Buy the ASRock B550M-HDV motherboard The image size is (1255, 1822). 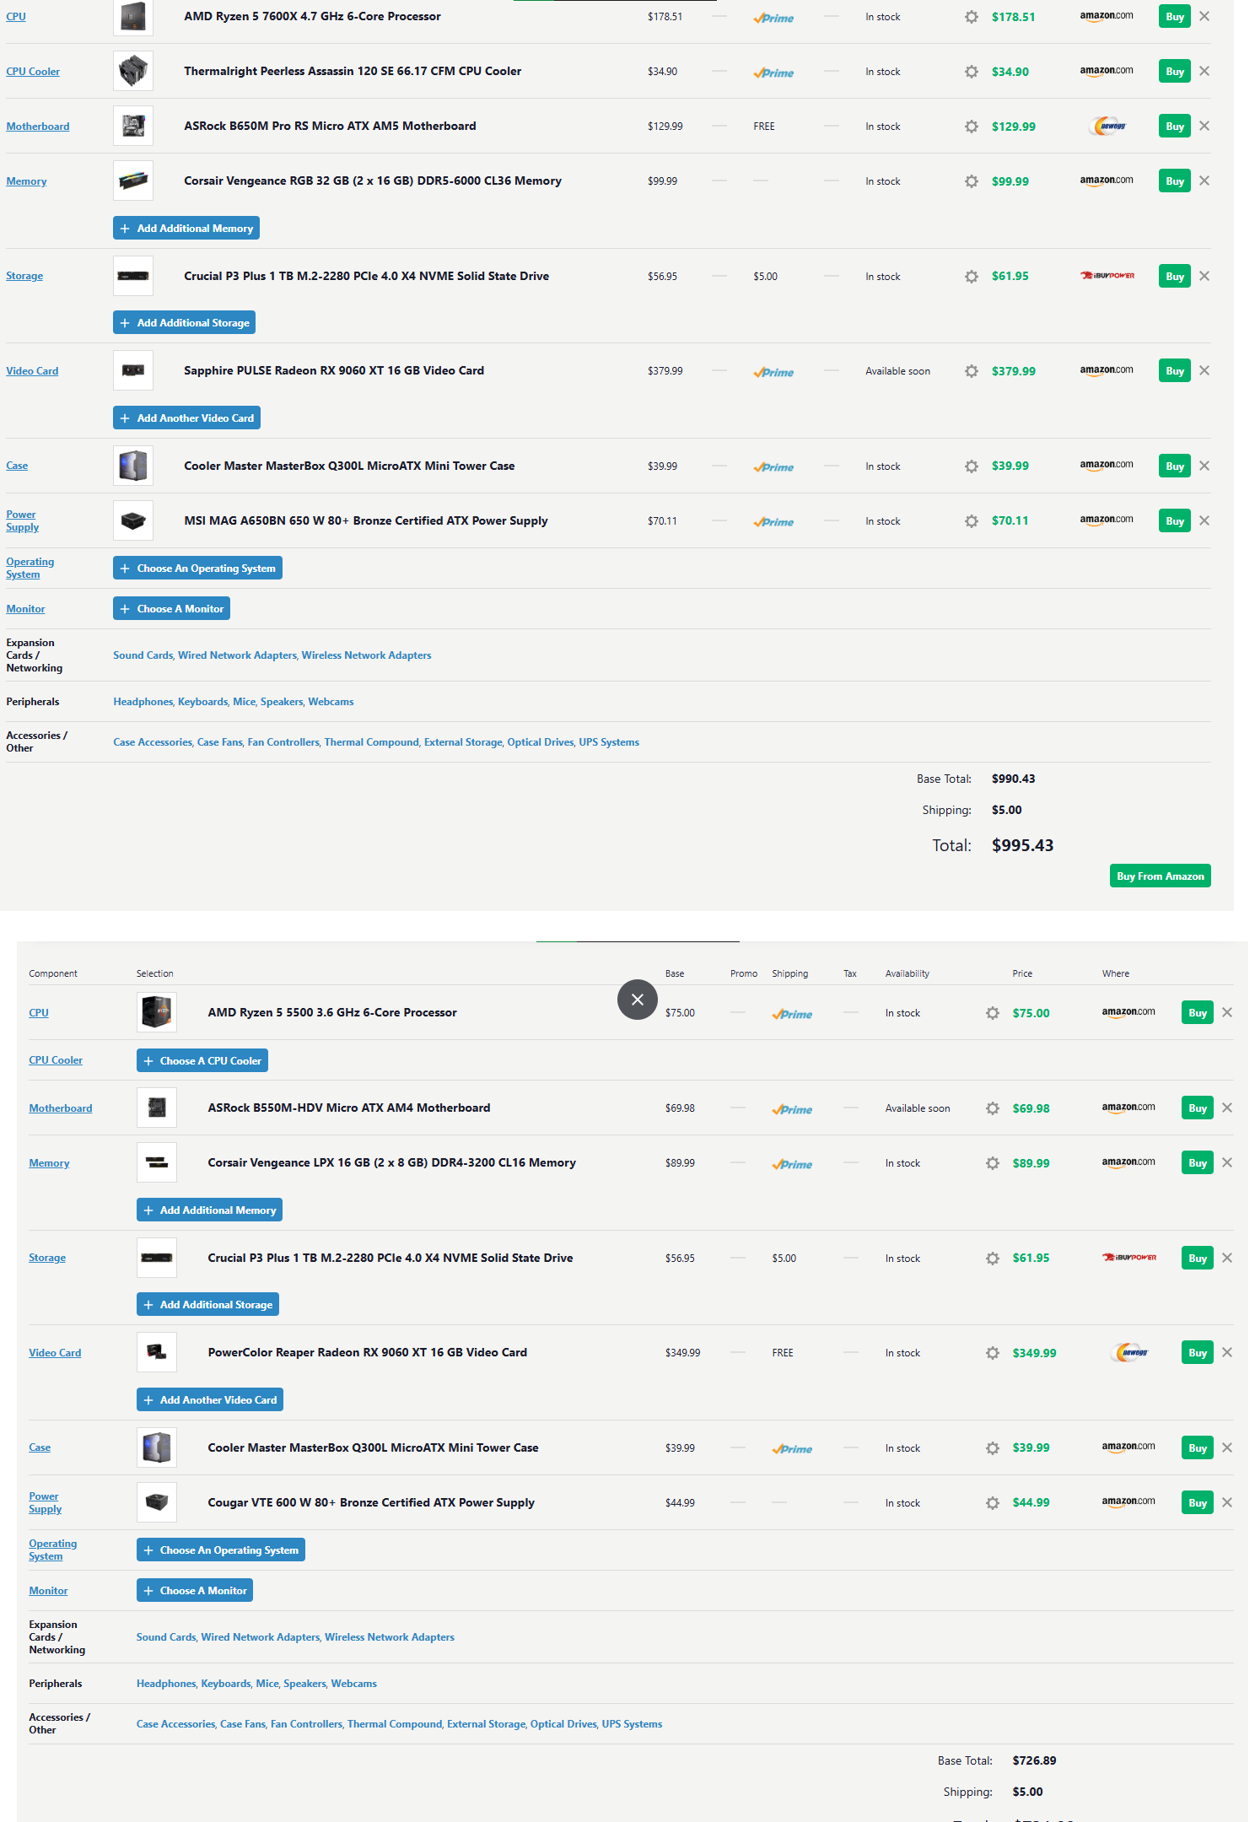click(x=1198, y=1108)
